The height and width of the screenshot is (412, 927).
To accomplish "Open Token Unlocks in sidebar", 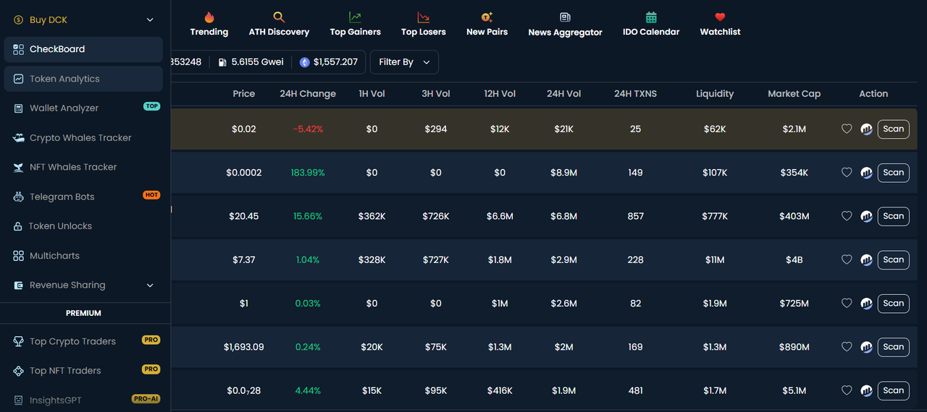I will (x=83, y=226).
